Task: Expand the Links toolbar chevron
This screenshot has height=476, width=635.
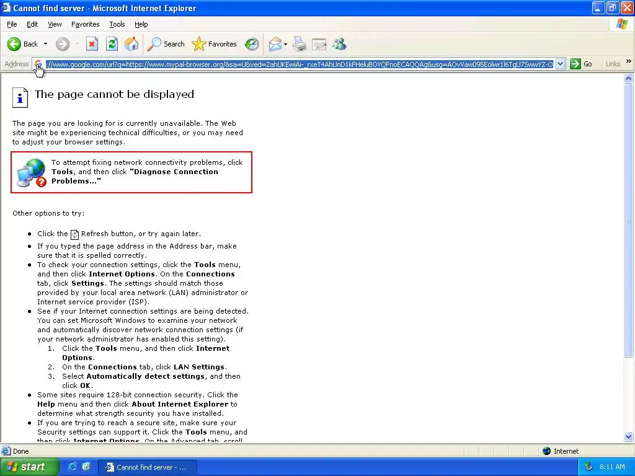Action: (x=629, y=61)
